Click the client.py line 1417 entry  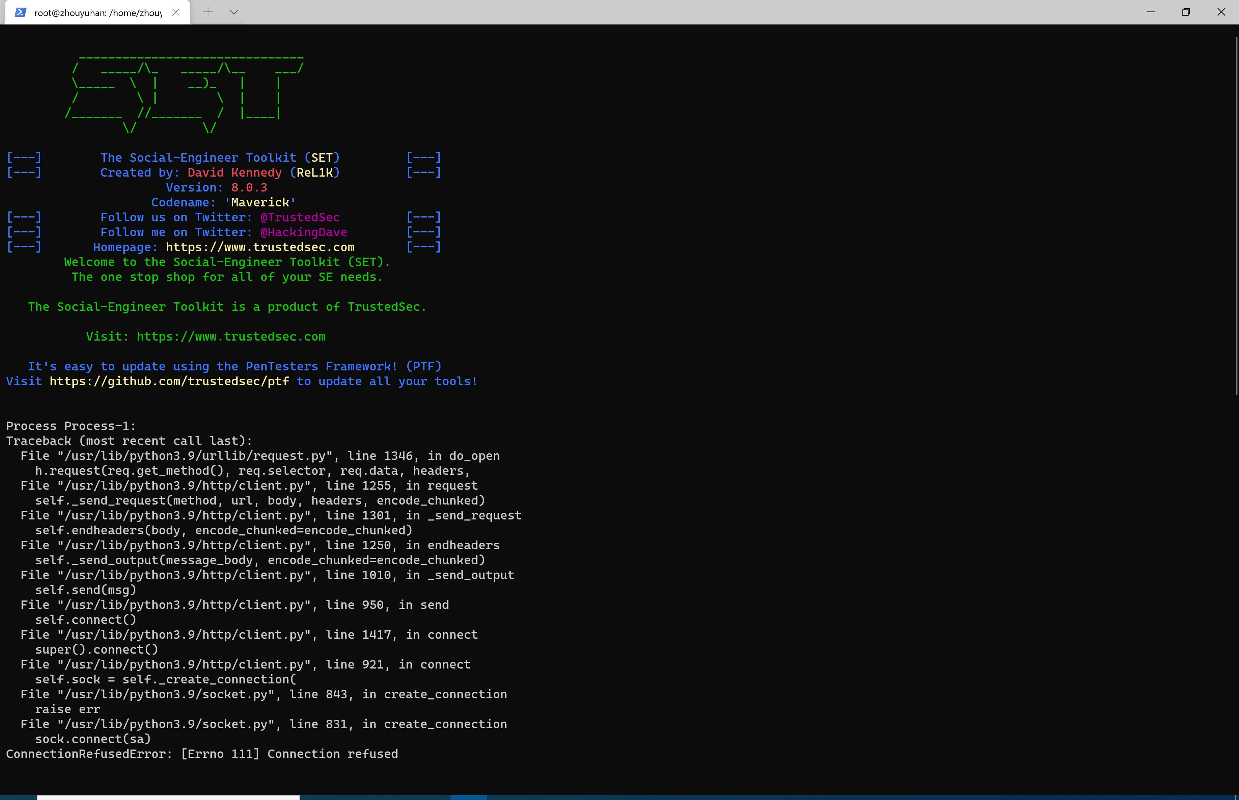point(249,635)
